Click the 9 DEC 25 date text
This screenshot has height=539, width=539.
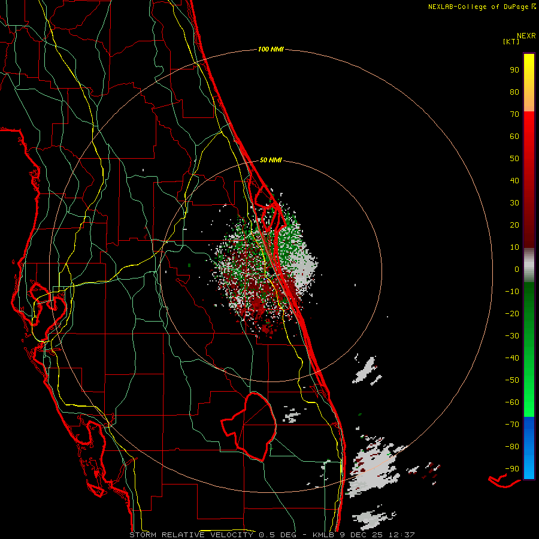(x=362, y=535)
